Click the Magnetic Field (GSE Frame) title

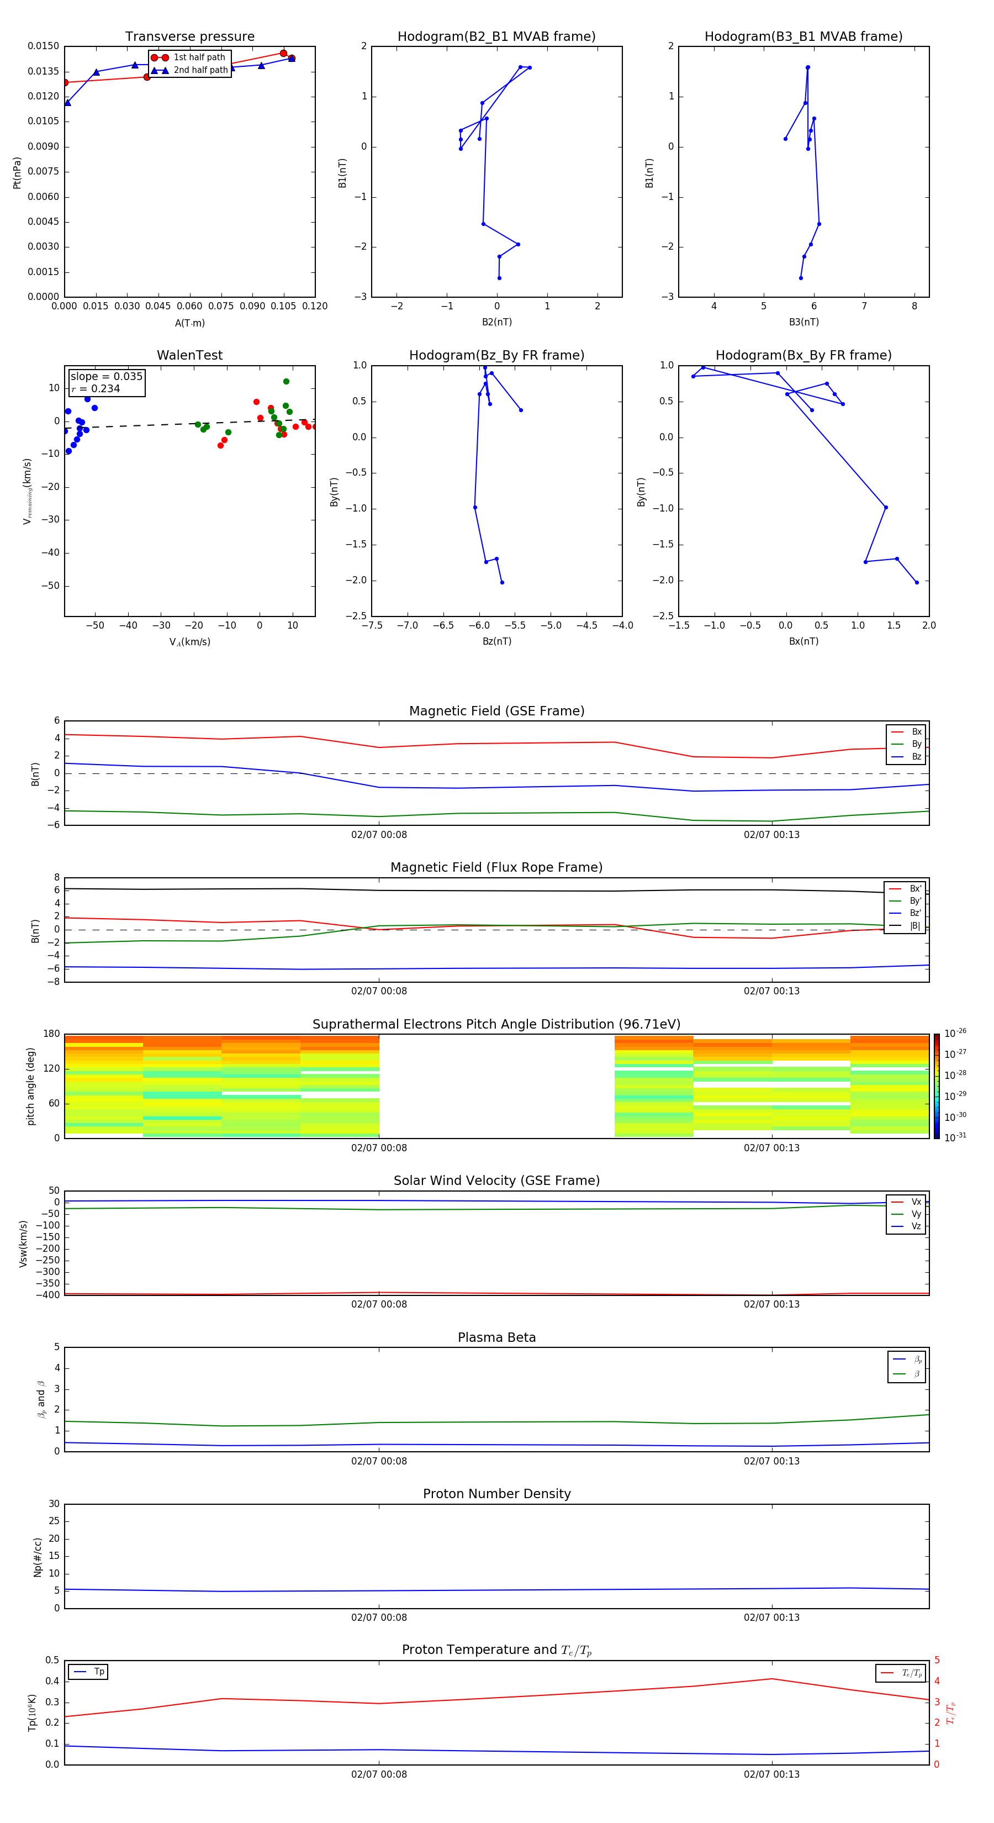click(496, 711)
